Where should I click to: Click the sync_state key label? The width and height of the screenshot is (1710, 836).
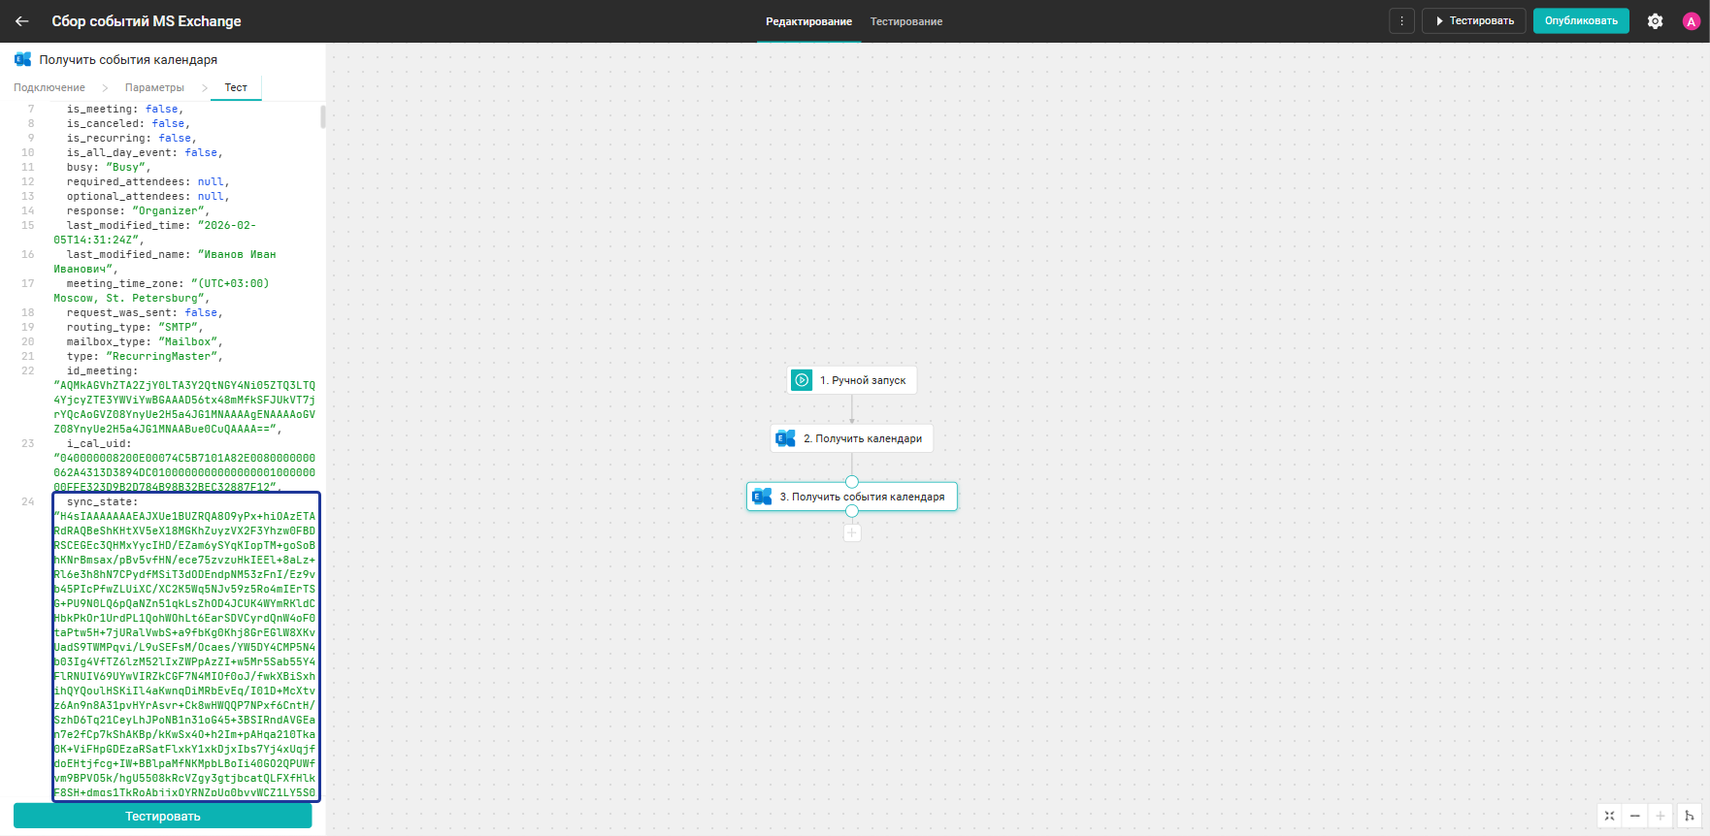coord(102,501)
